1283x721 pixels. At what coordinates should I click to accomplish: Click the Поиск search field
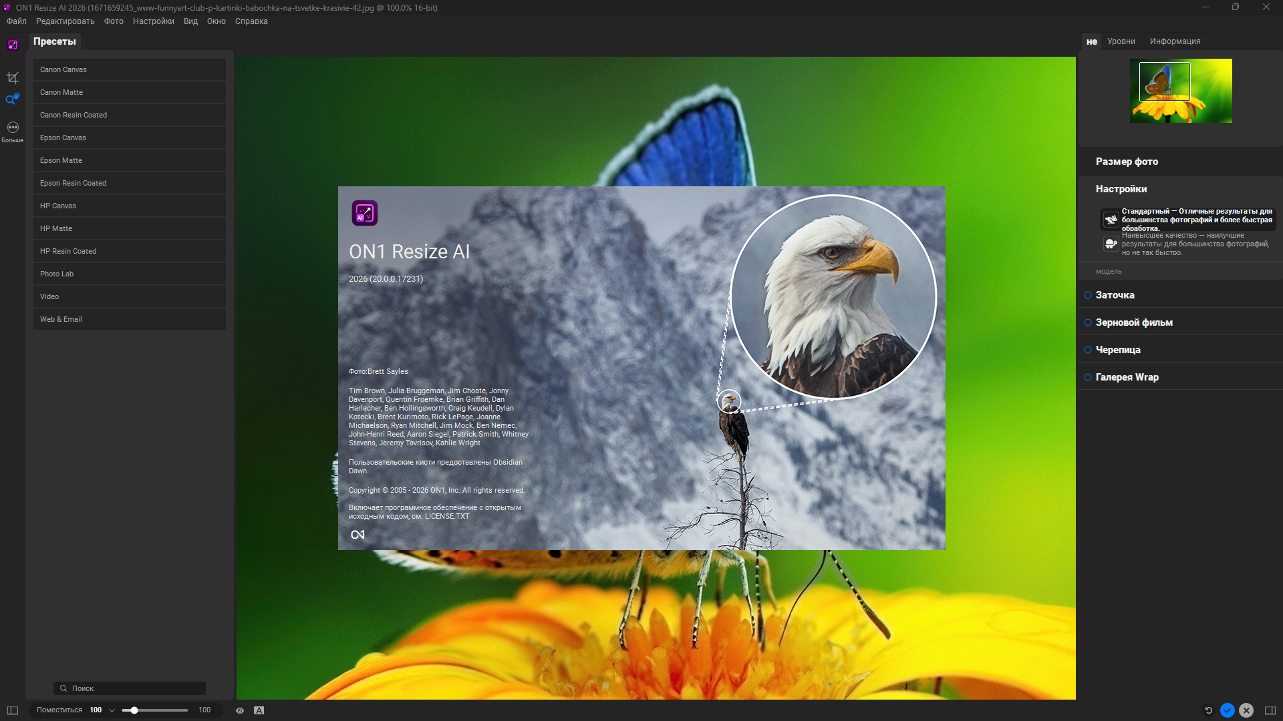130,688
